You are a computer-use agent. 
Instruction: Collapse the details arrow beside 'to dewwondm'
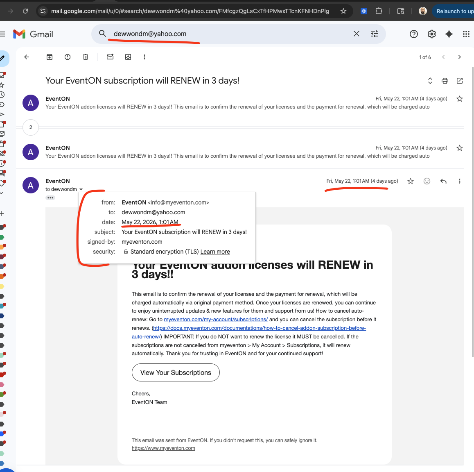tap(81, 189)
